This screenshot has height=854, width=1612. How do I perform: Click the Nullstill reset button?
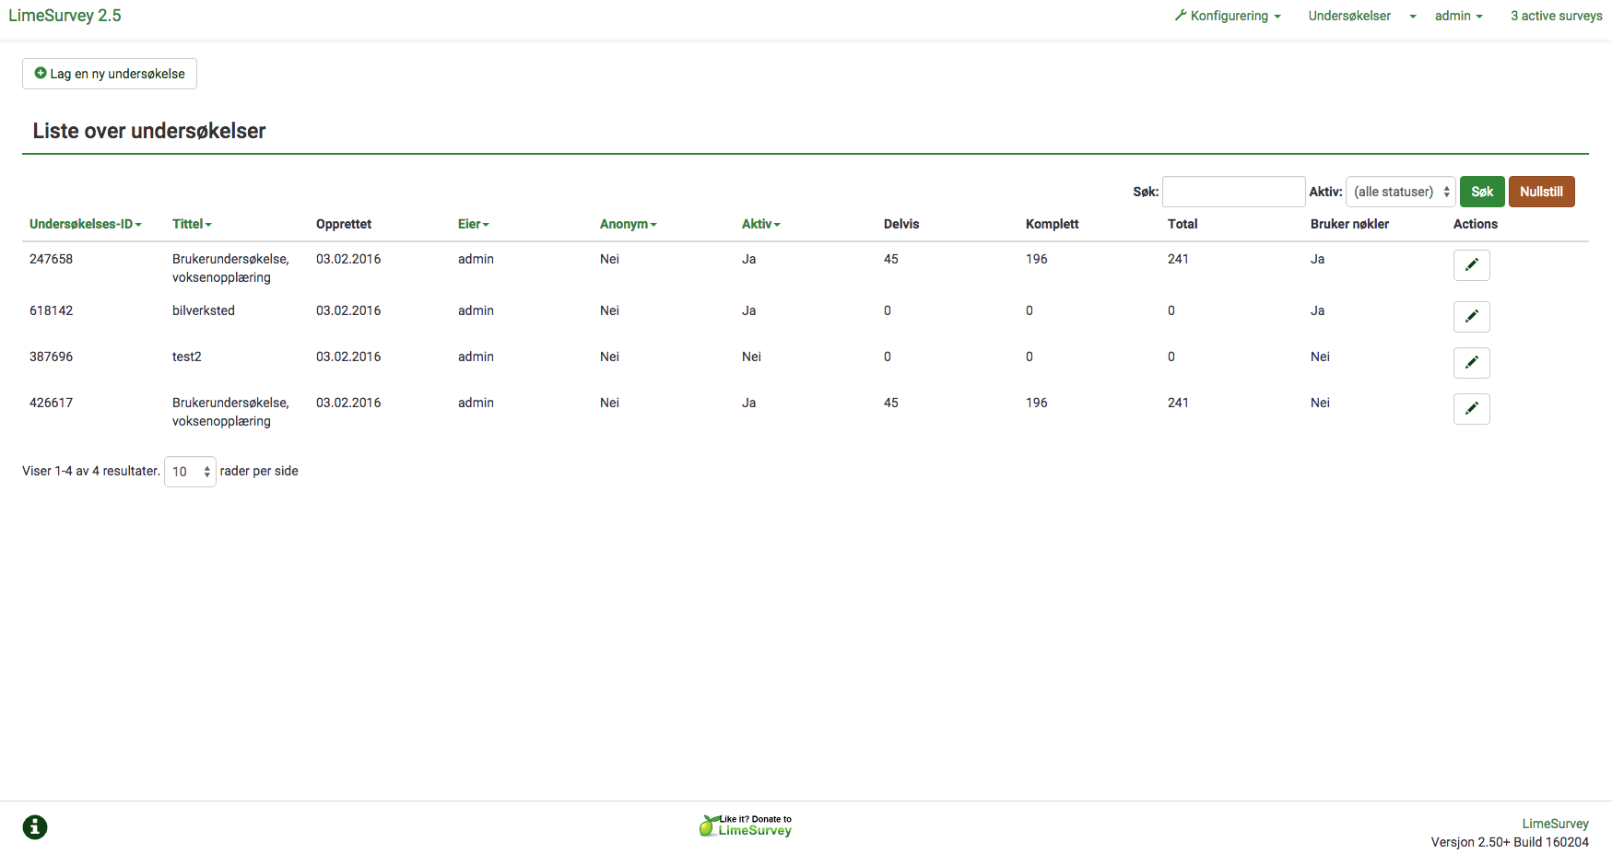1541,192
